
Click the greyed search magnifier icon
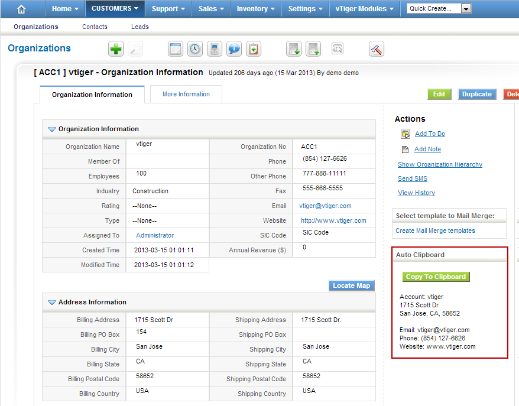point(135,49)
